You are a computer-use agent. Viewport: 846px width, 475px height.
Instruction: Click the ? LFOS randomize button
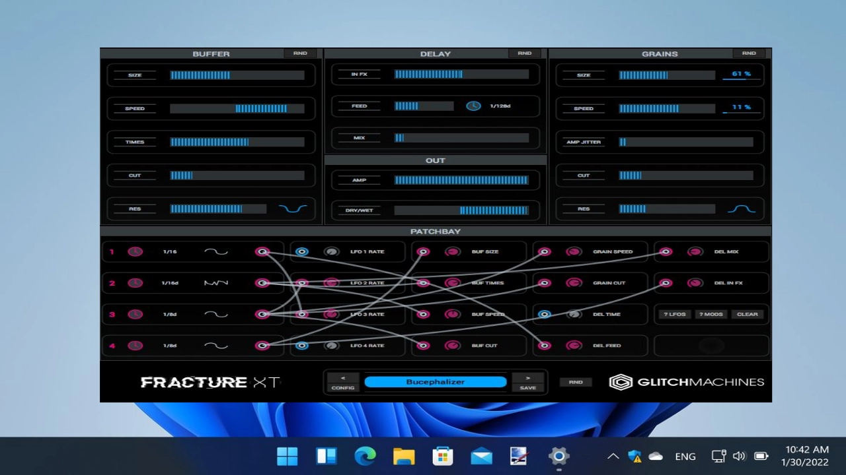coord(675,314)
